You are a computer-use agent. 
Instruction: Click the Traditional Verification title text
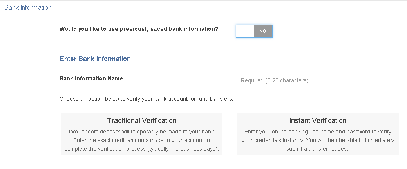click(x=142, y=121)
